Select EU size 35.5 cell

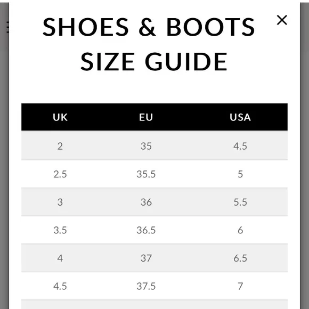tap(146, 174)
